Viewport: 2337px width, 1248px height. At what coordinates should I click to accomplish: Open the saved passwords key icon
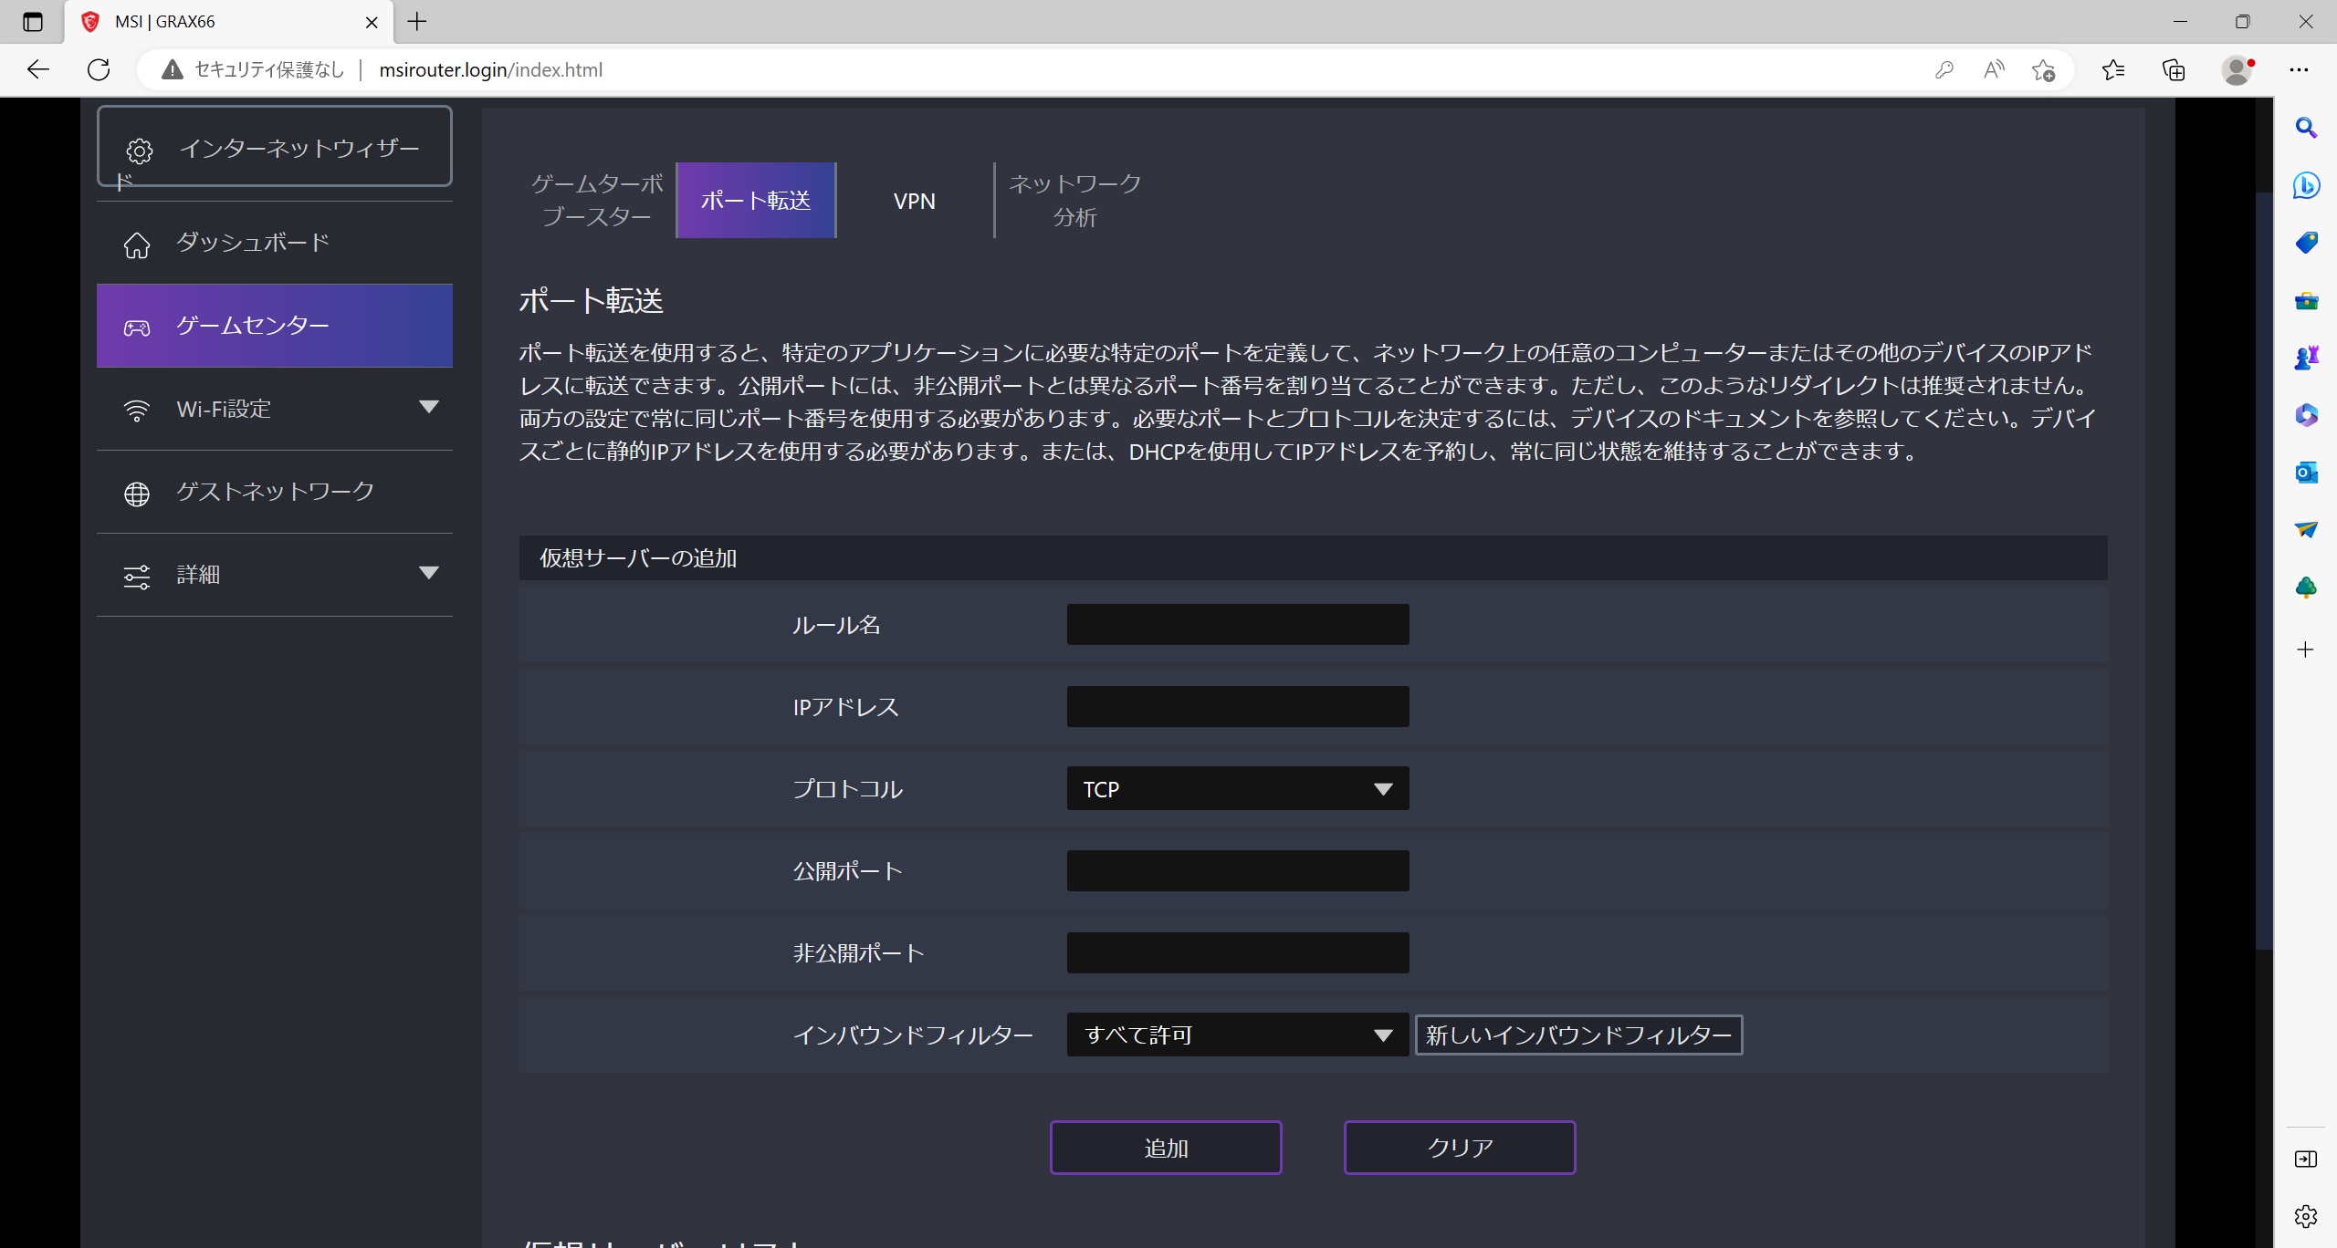1944,69
